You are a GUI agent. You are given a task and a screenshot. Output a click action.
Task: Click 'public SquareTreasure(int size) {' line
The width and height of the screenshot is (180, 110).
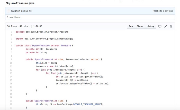tap(46, 101)
